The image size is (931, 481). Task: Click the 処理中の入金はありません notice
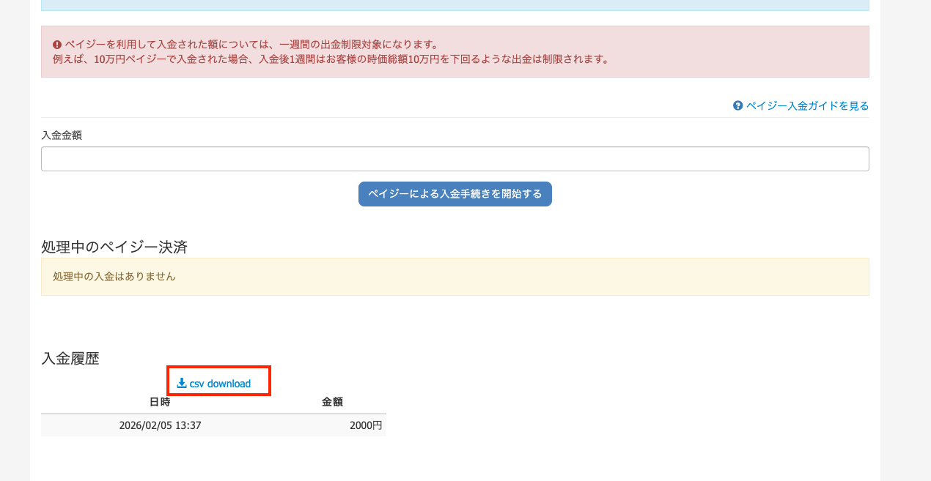(114, 277)
